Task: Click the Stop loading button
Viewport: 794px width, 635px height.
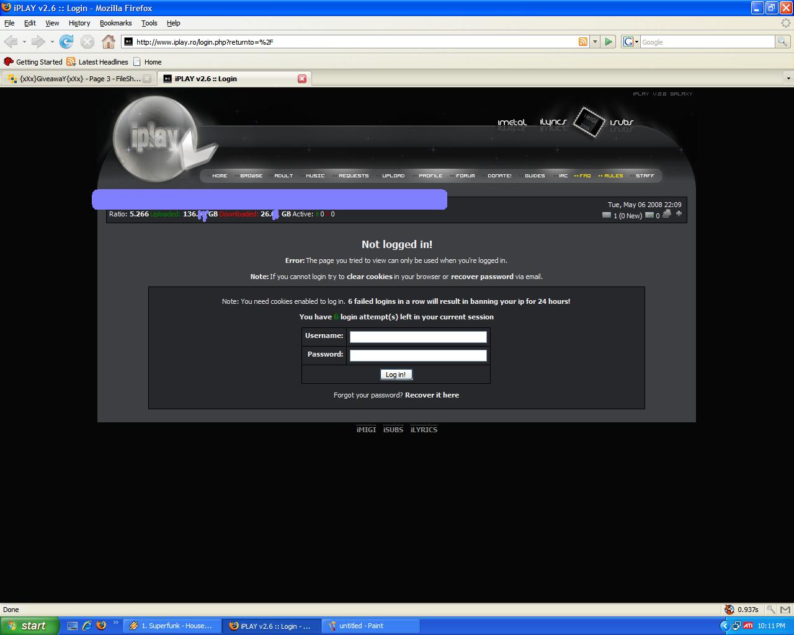Action: [x=87, y=42]
